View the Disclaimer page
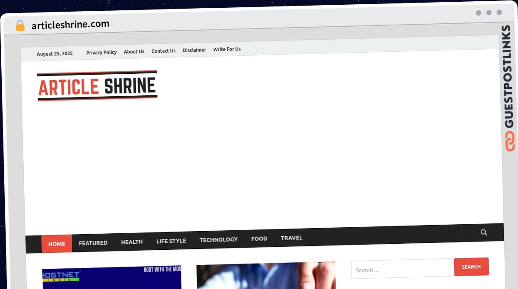This screenshot has height=289, width=518. (194, 50)
